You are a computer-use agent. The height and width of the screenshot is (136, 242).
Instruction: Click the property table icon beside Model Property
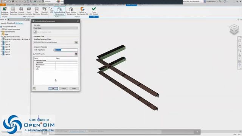76,54
